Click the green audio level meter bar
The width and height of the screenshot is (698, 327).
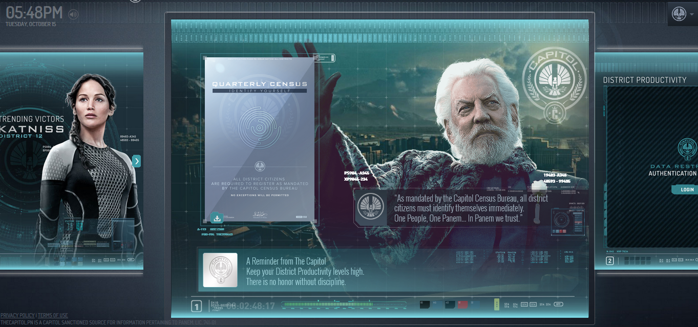point(343,305)
